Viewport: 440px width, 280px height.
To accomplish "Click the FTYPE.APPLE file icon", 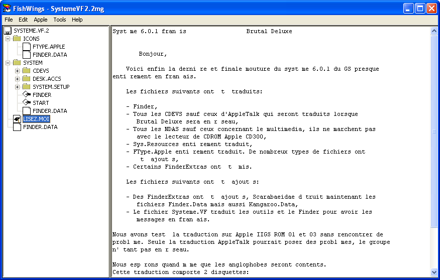I will point(27,47).
